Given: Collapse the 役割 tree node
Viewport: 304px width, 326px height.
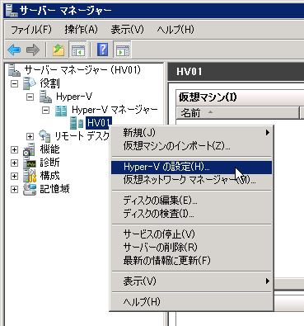Looking at the screenshot, I should [14, 83].
